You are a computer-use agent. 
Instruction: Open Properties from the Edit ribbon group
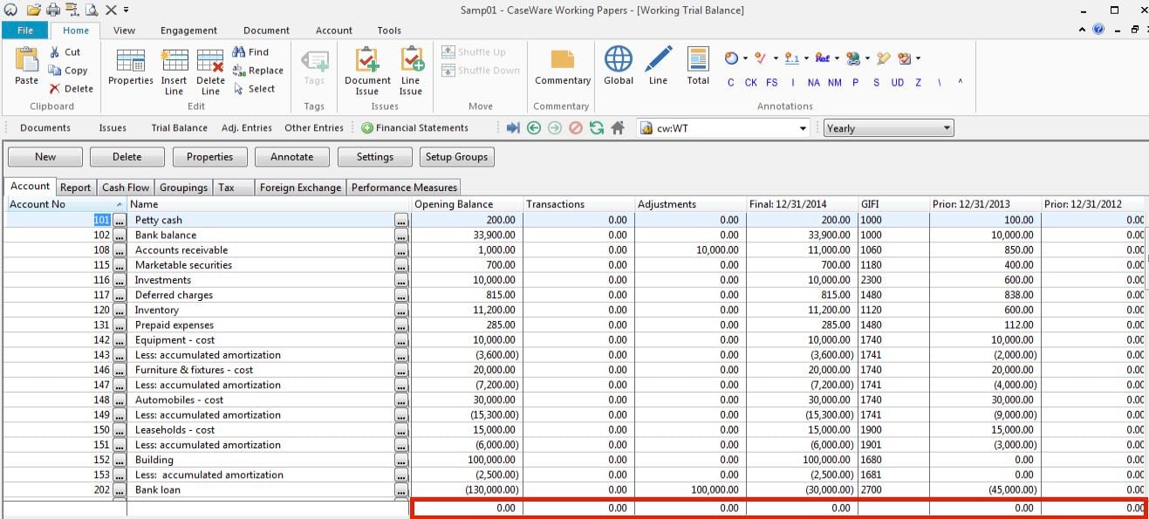[131, 68]
